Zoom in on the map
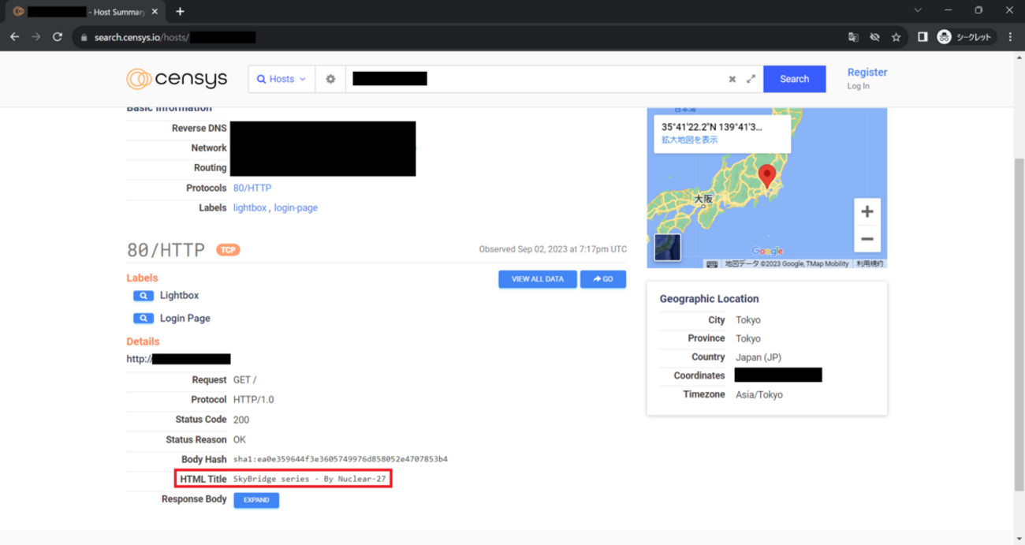This screenshot has height=545, width=1025. (x=867, y=211)
